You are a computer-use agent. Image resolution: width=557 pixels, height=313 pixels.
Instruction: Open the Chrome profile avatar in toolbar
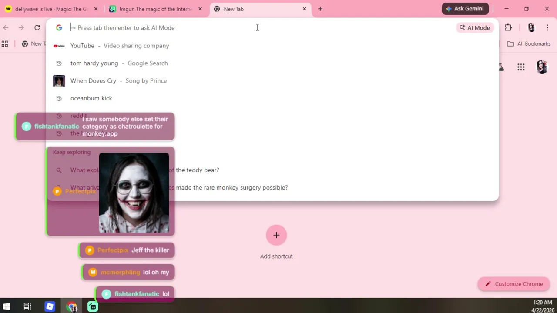coord(531,27)
